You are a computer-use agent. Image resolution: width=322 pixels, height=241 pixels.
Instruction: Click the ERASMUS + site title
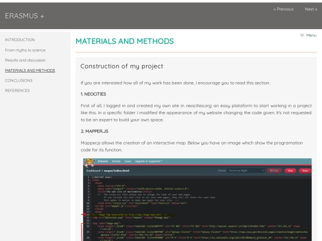(24, 16)
